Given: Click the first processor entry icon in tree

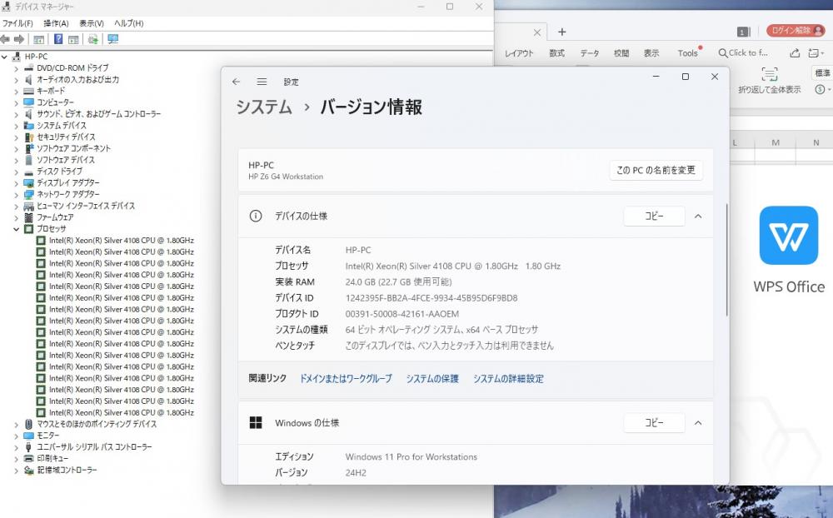Looking at the screenshot, I should [x=41, y=240].
